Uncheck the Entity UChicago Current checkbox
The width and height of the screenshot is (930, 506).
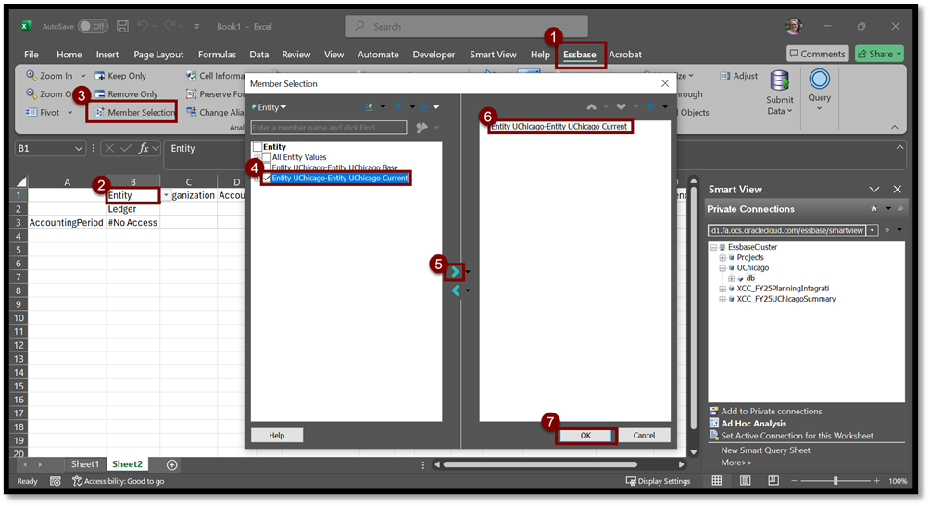pyautogui.click(x=267, y=178)
